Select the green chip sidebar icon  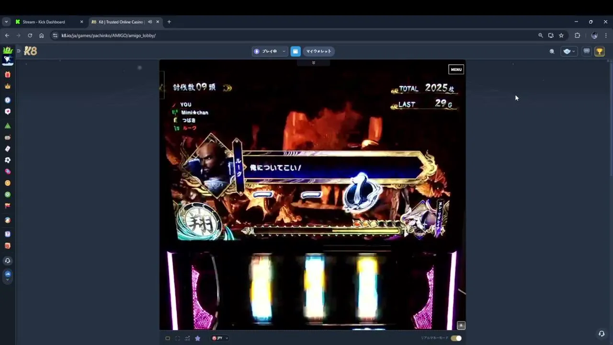click(7, 195)
